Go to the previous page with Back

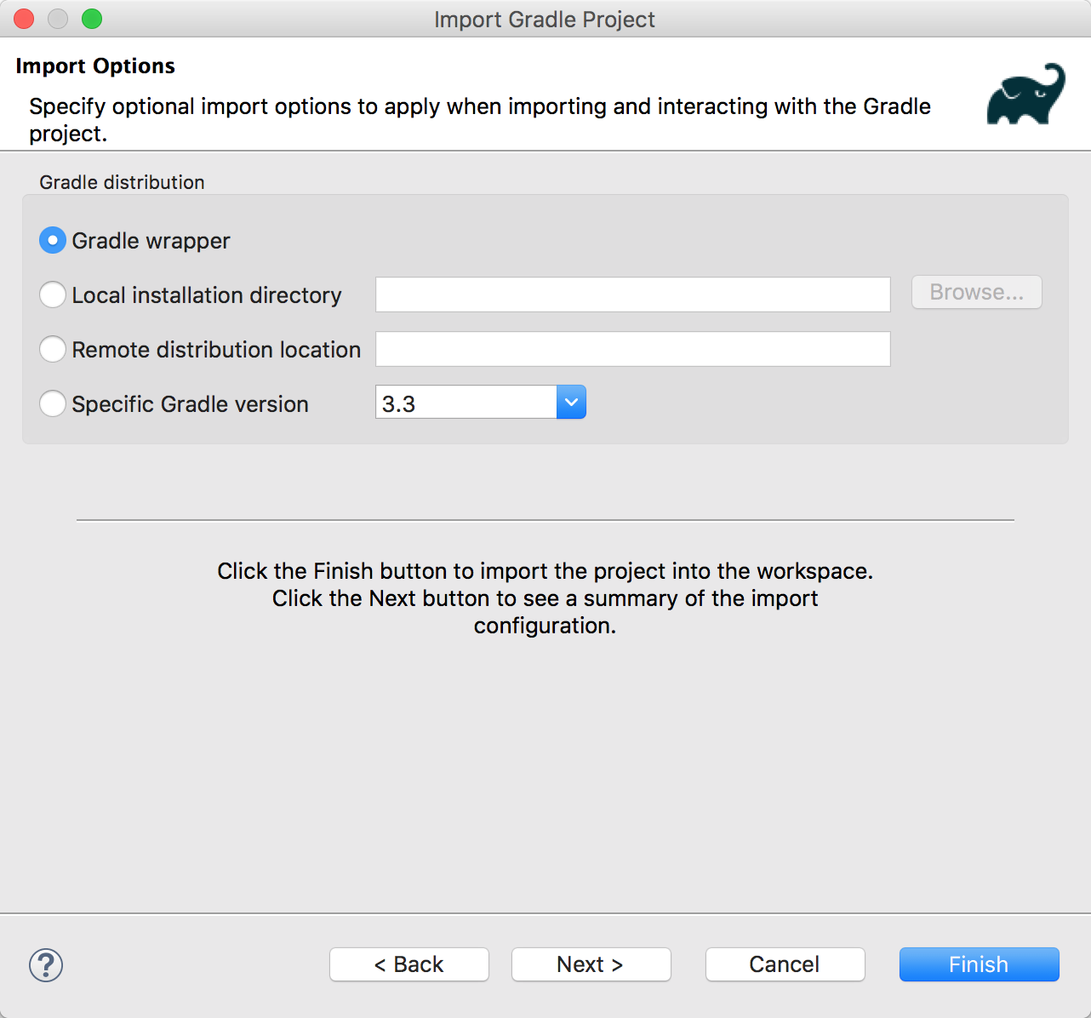pos(409,964)
